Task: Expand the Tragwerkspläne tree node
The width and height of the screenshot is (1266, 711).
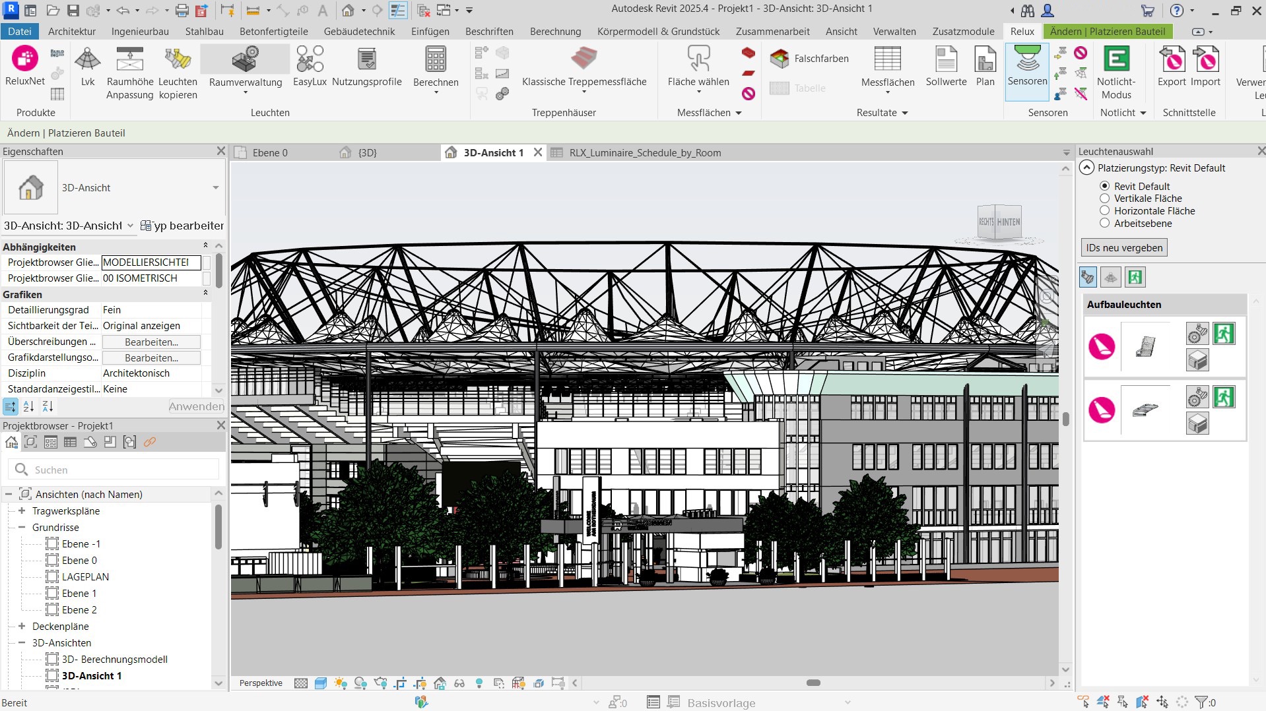Action: tap(22, 511)
